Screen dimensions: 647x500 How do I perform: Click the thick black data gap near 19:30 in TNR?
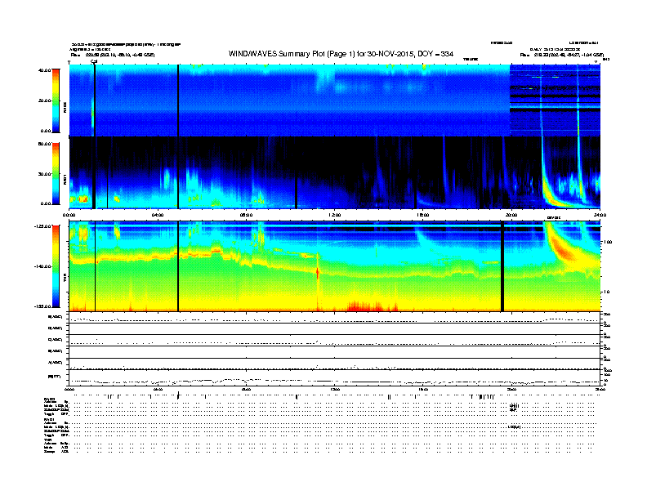pos(502,266)
